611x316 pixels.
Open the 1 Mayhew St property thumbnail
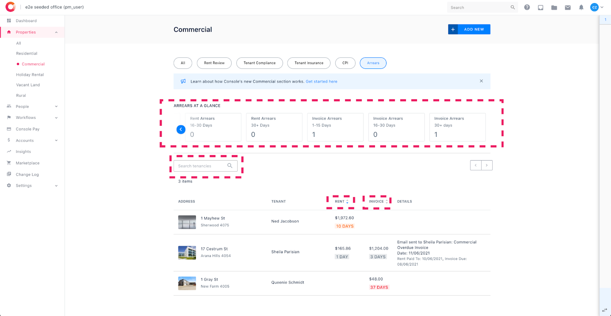pos(187,222)
